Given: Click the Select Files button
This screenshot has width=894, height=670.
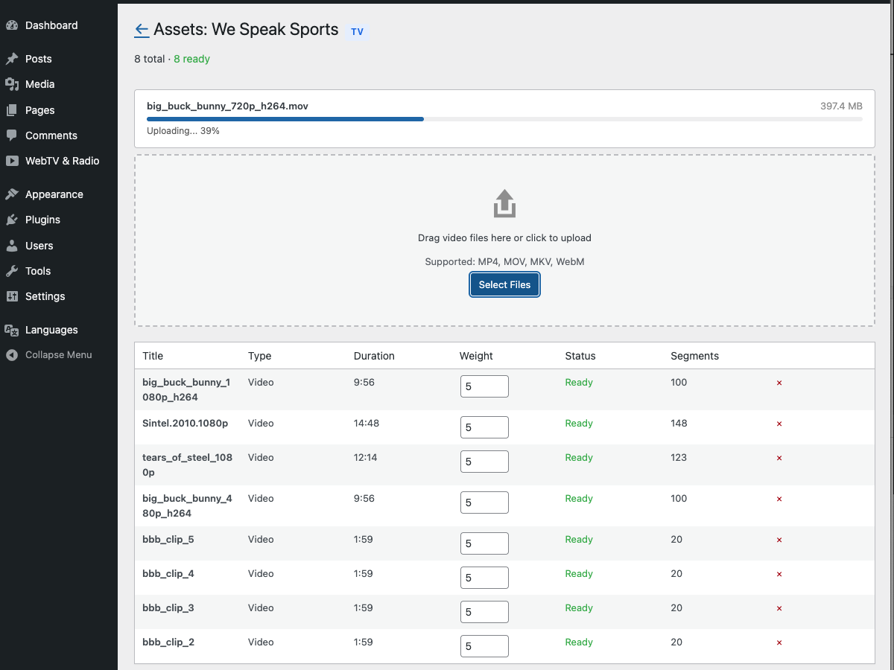Looking at the screenshot, I should tap(504, 284).
